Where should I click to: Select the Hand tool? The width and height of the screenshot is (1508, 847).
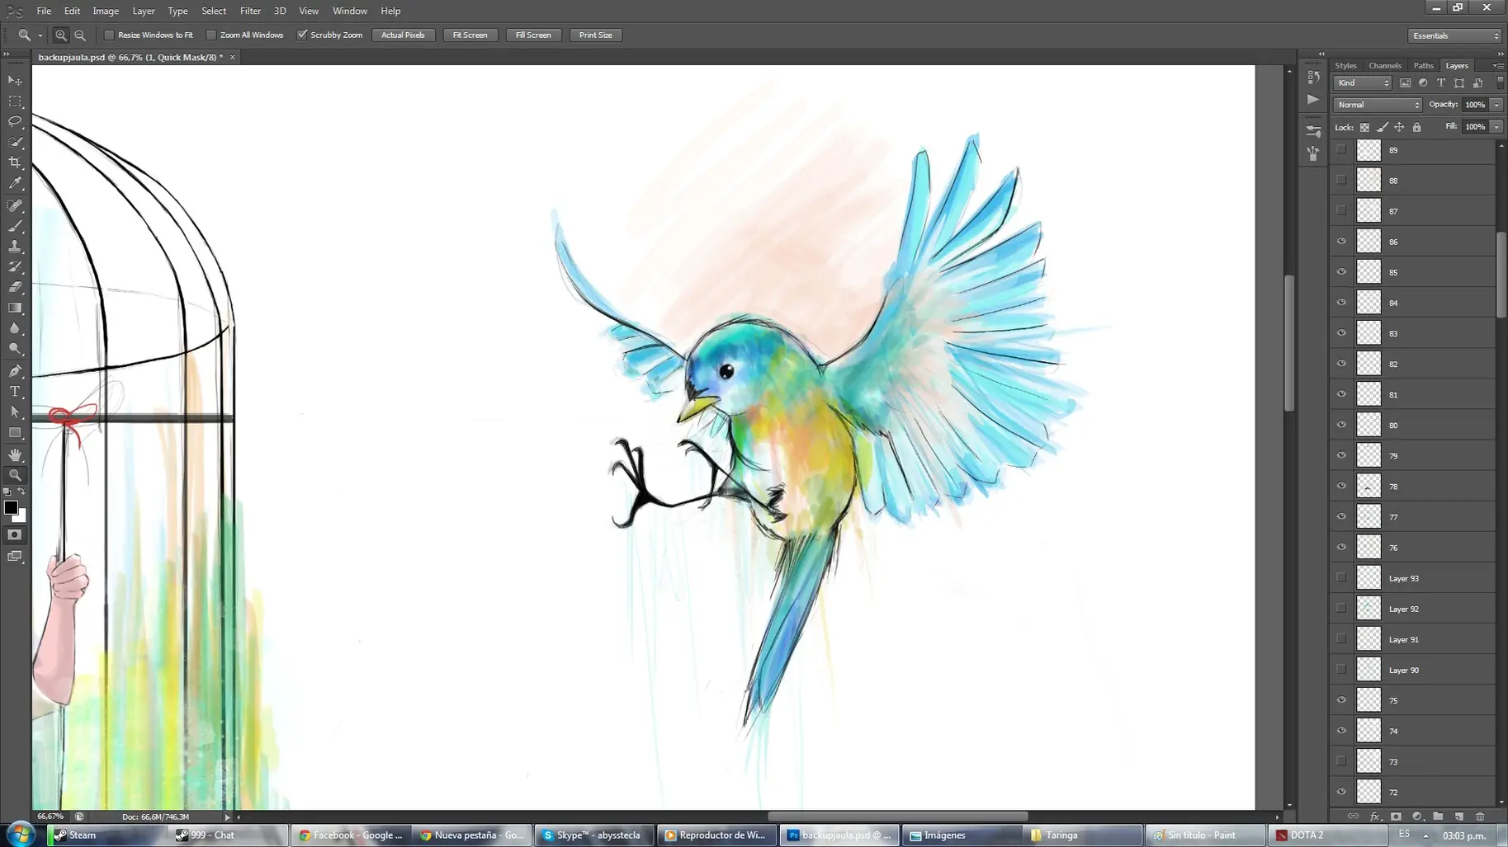[x=15, y=454]
